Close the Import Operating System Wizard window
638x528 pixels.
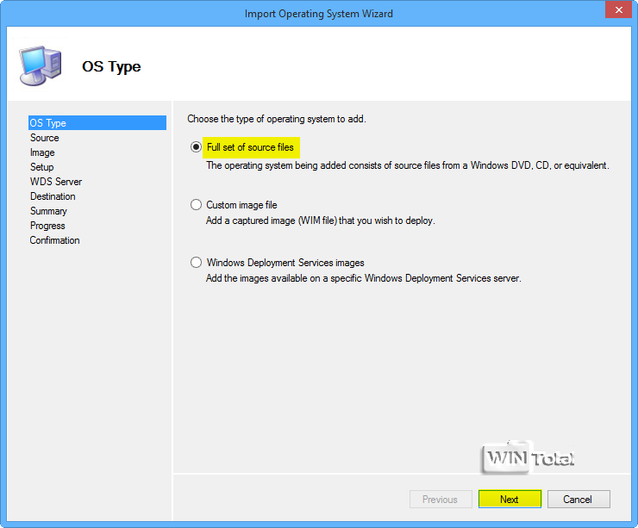click(x=616, y=10)
